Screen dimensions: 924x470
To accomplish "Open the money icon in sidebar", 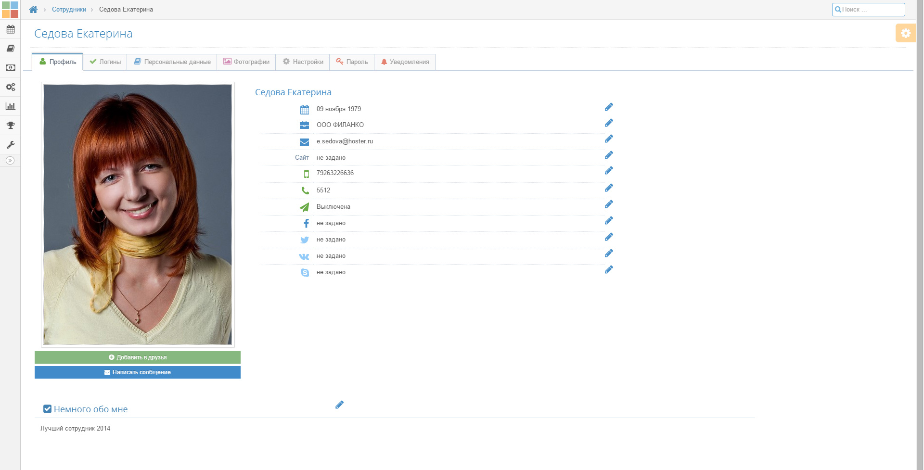I will 10,68.
